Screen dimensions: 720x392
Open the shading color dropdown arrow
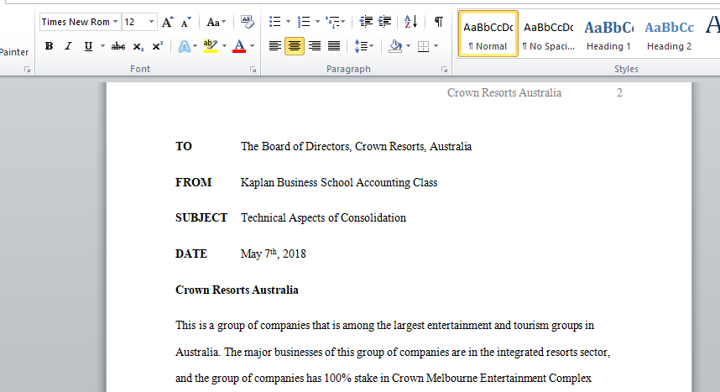click(x=408, y=46)
